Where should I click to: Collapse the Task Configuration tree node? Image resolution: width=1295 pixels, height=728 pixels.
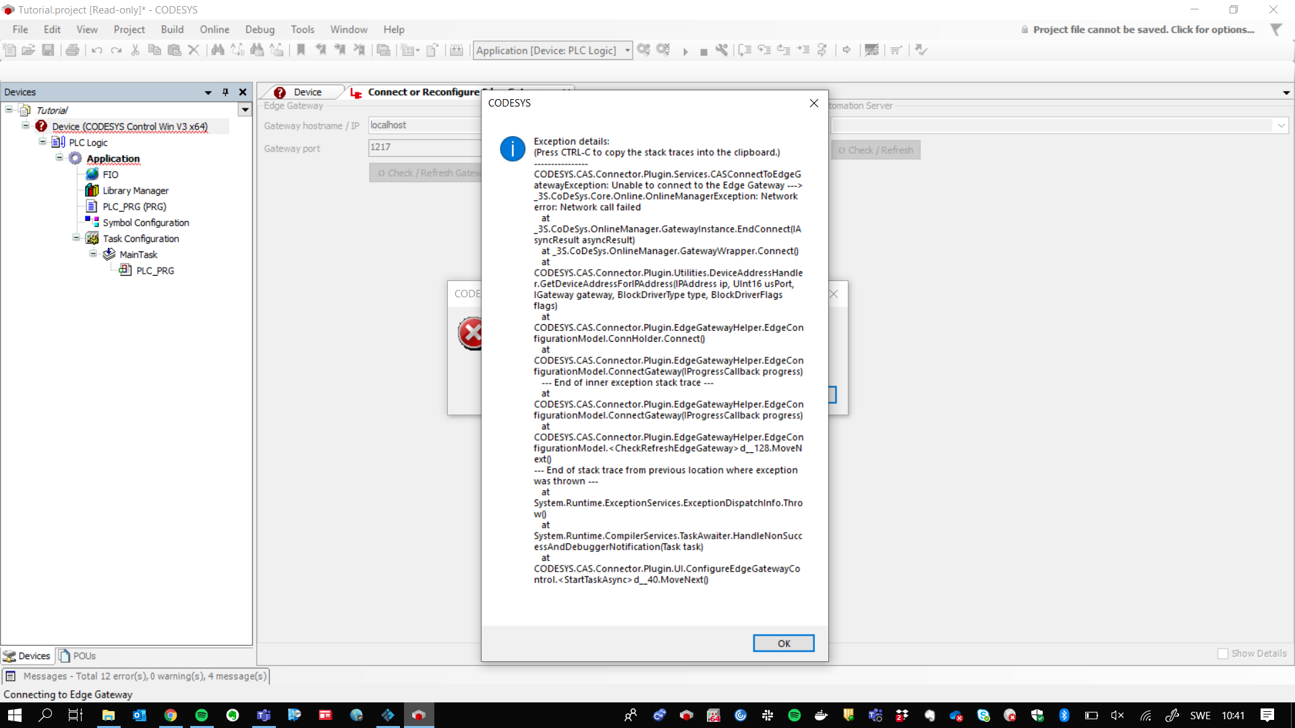pos(76,238)
